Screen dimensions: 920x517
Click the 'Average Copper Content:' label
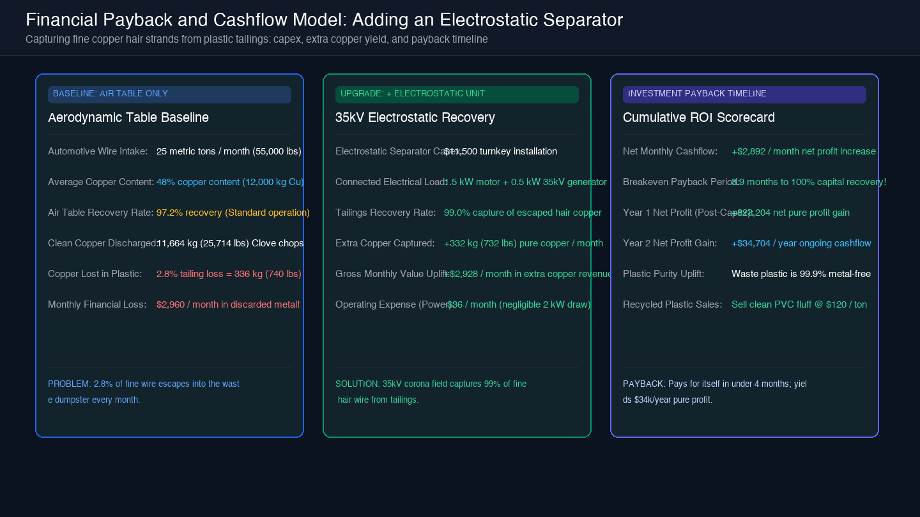click(101, 182)
